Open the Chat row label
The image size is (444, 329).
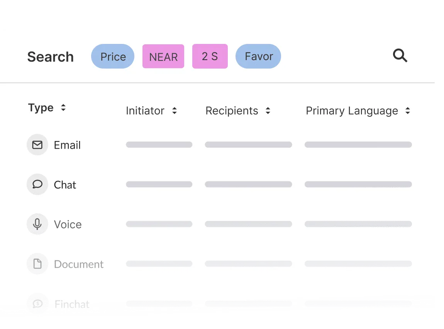click(x=65, y=185)
